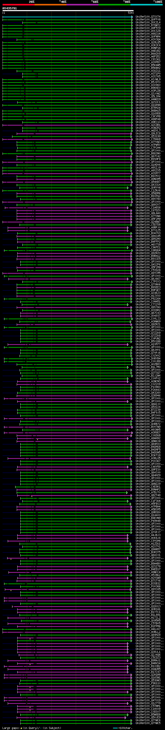Open last hit UniRef100_Q7YWC5
Viewport: 165px width, 730px height.
148,723
